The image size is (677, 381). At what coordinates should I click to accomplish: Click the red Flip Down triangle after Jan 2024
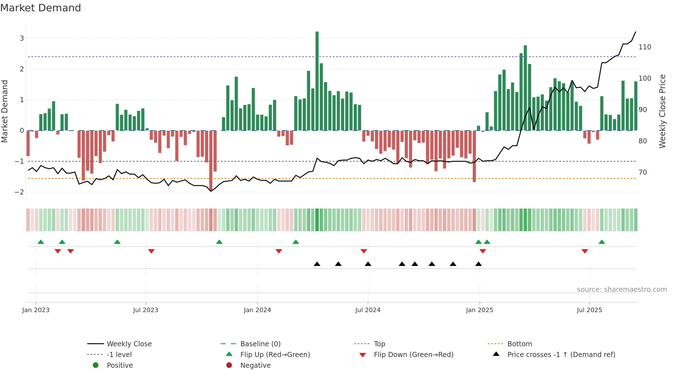tap(279, 251)
